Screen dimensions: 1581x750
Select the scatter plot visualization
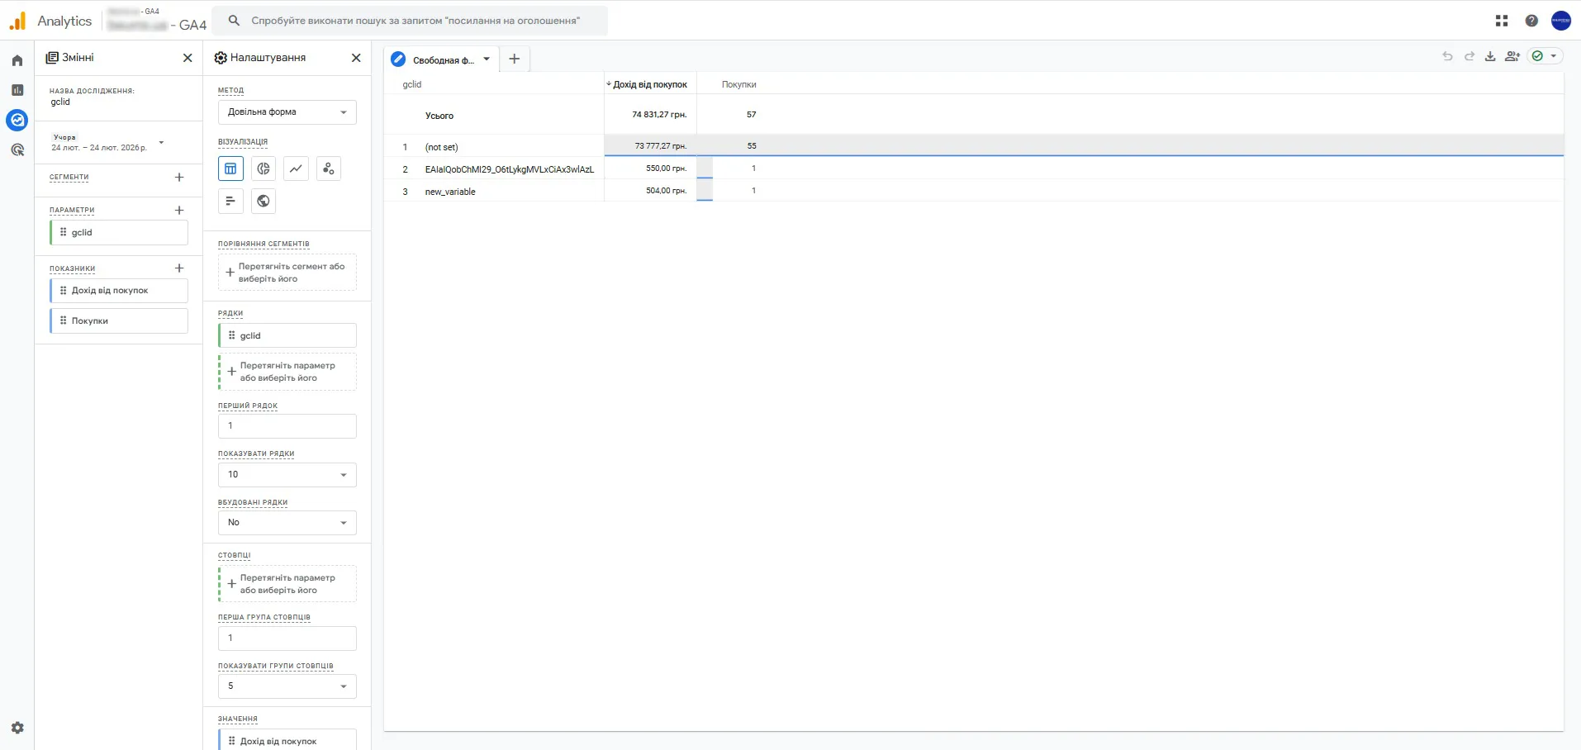point(329,169)
